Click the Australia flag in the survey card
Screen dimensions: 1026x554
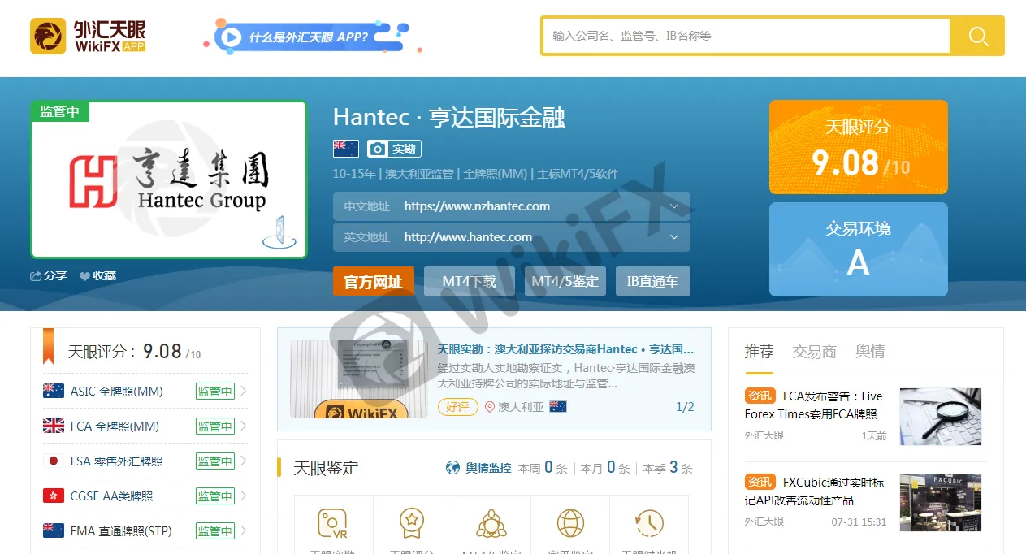click(x=558, y=407)
